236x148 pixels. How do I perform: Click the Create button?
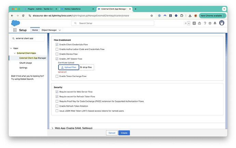[124, 133]
